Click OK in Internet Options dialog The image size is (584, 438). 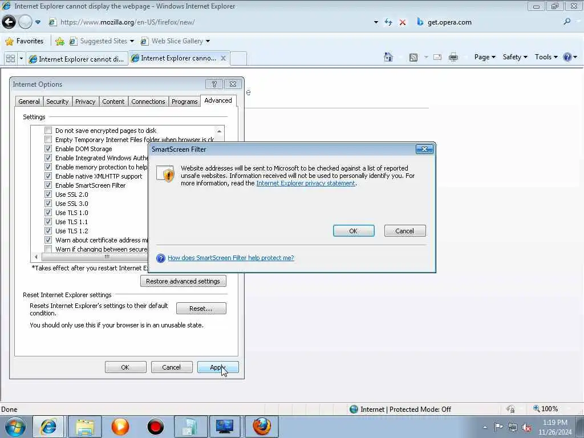pyautogui.click(x=125, y=367)
